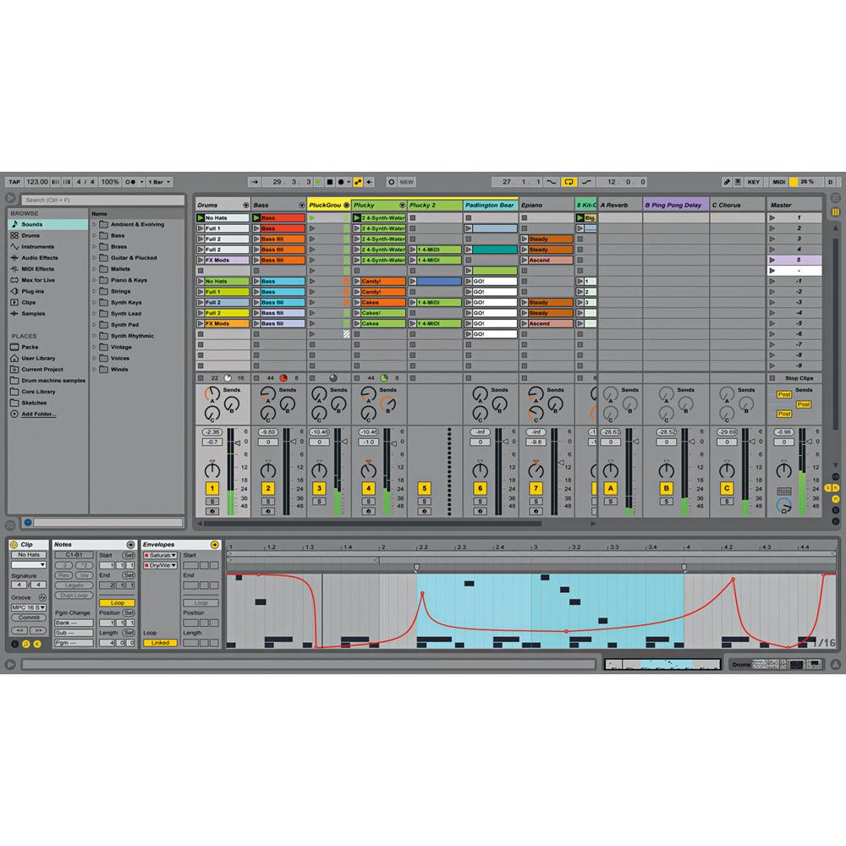Enable Draw Mode with the pencil icon
The height and width of the screenshot is (846, 846).
(x=727, y=181)
